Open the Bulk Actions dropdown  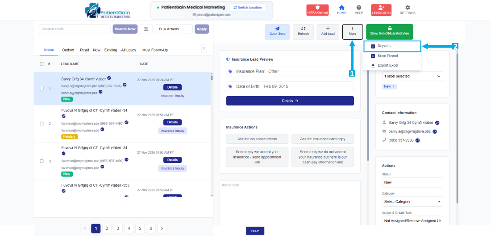174,29
